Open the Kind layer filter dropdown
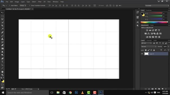170x95 pixels. click(x=146, y=43)
